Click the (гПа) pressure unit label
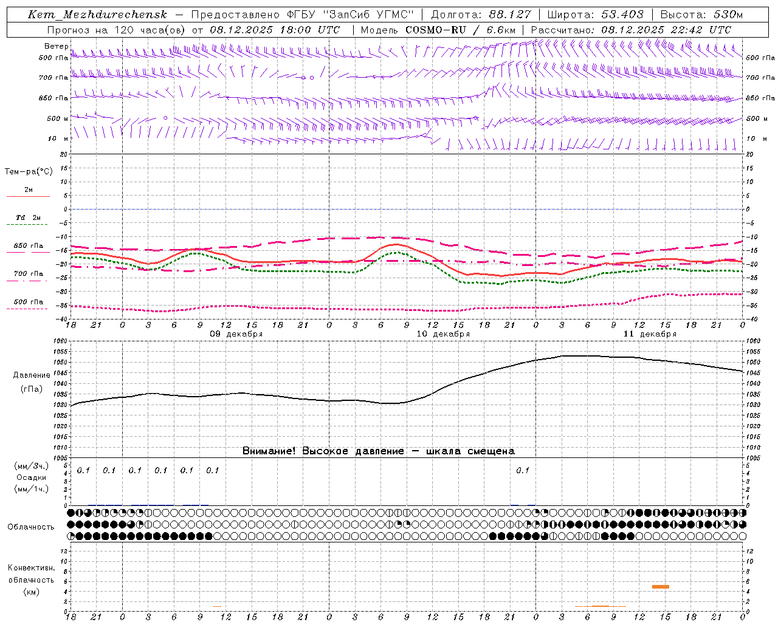778x622 pixels. tap(32, 389)
